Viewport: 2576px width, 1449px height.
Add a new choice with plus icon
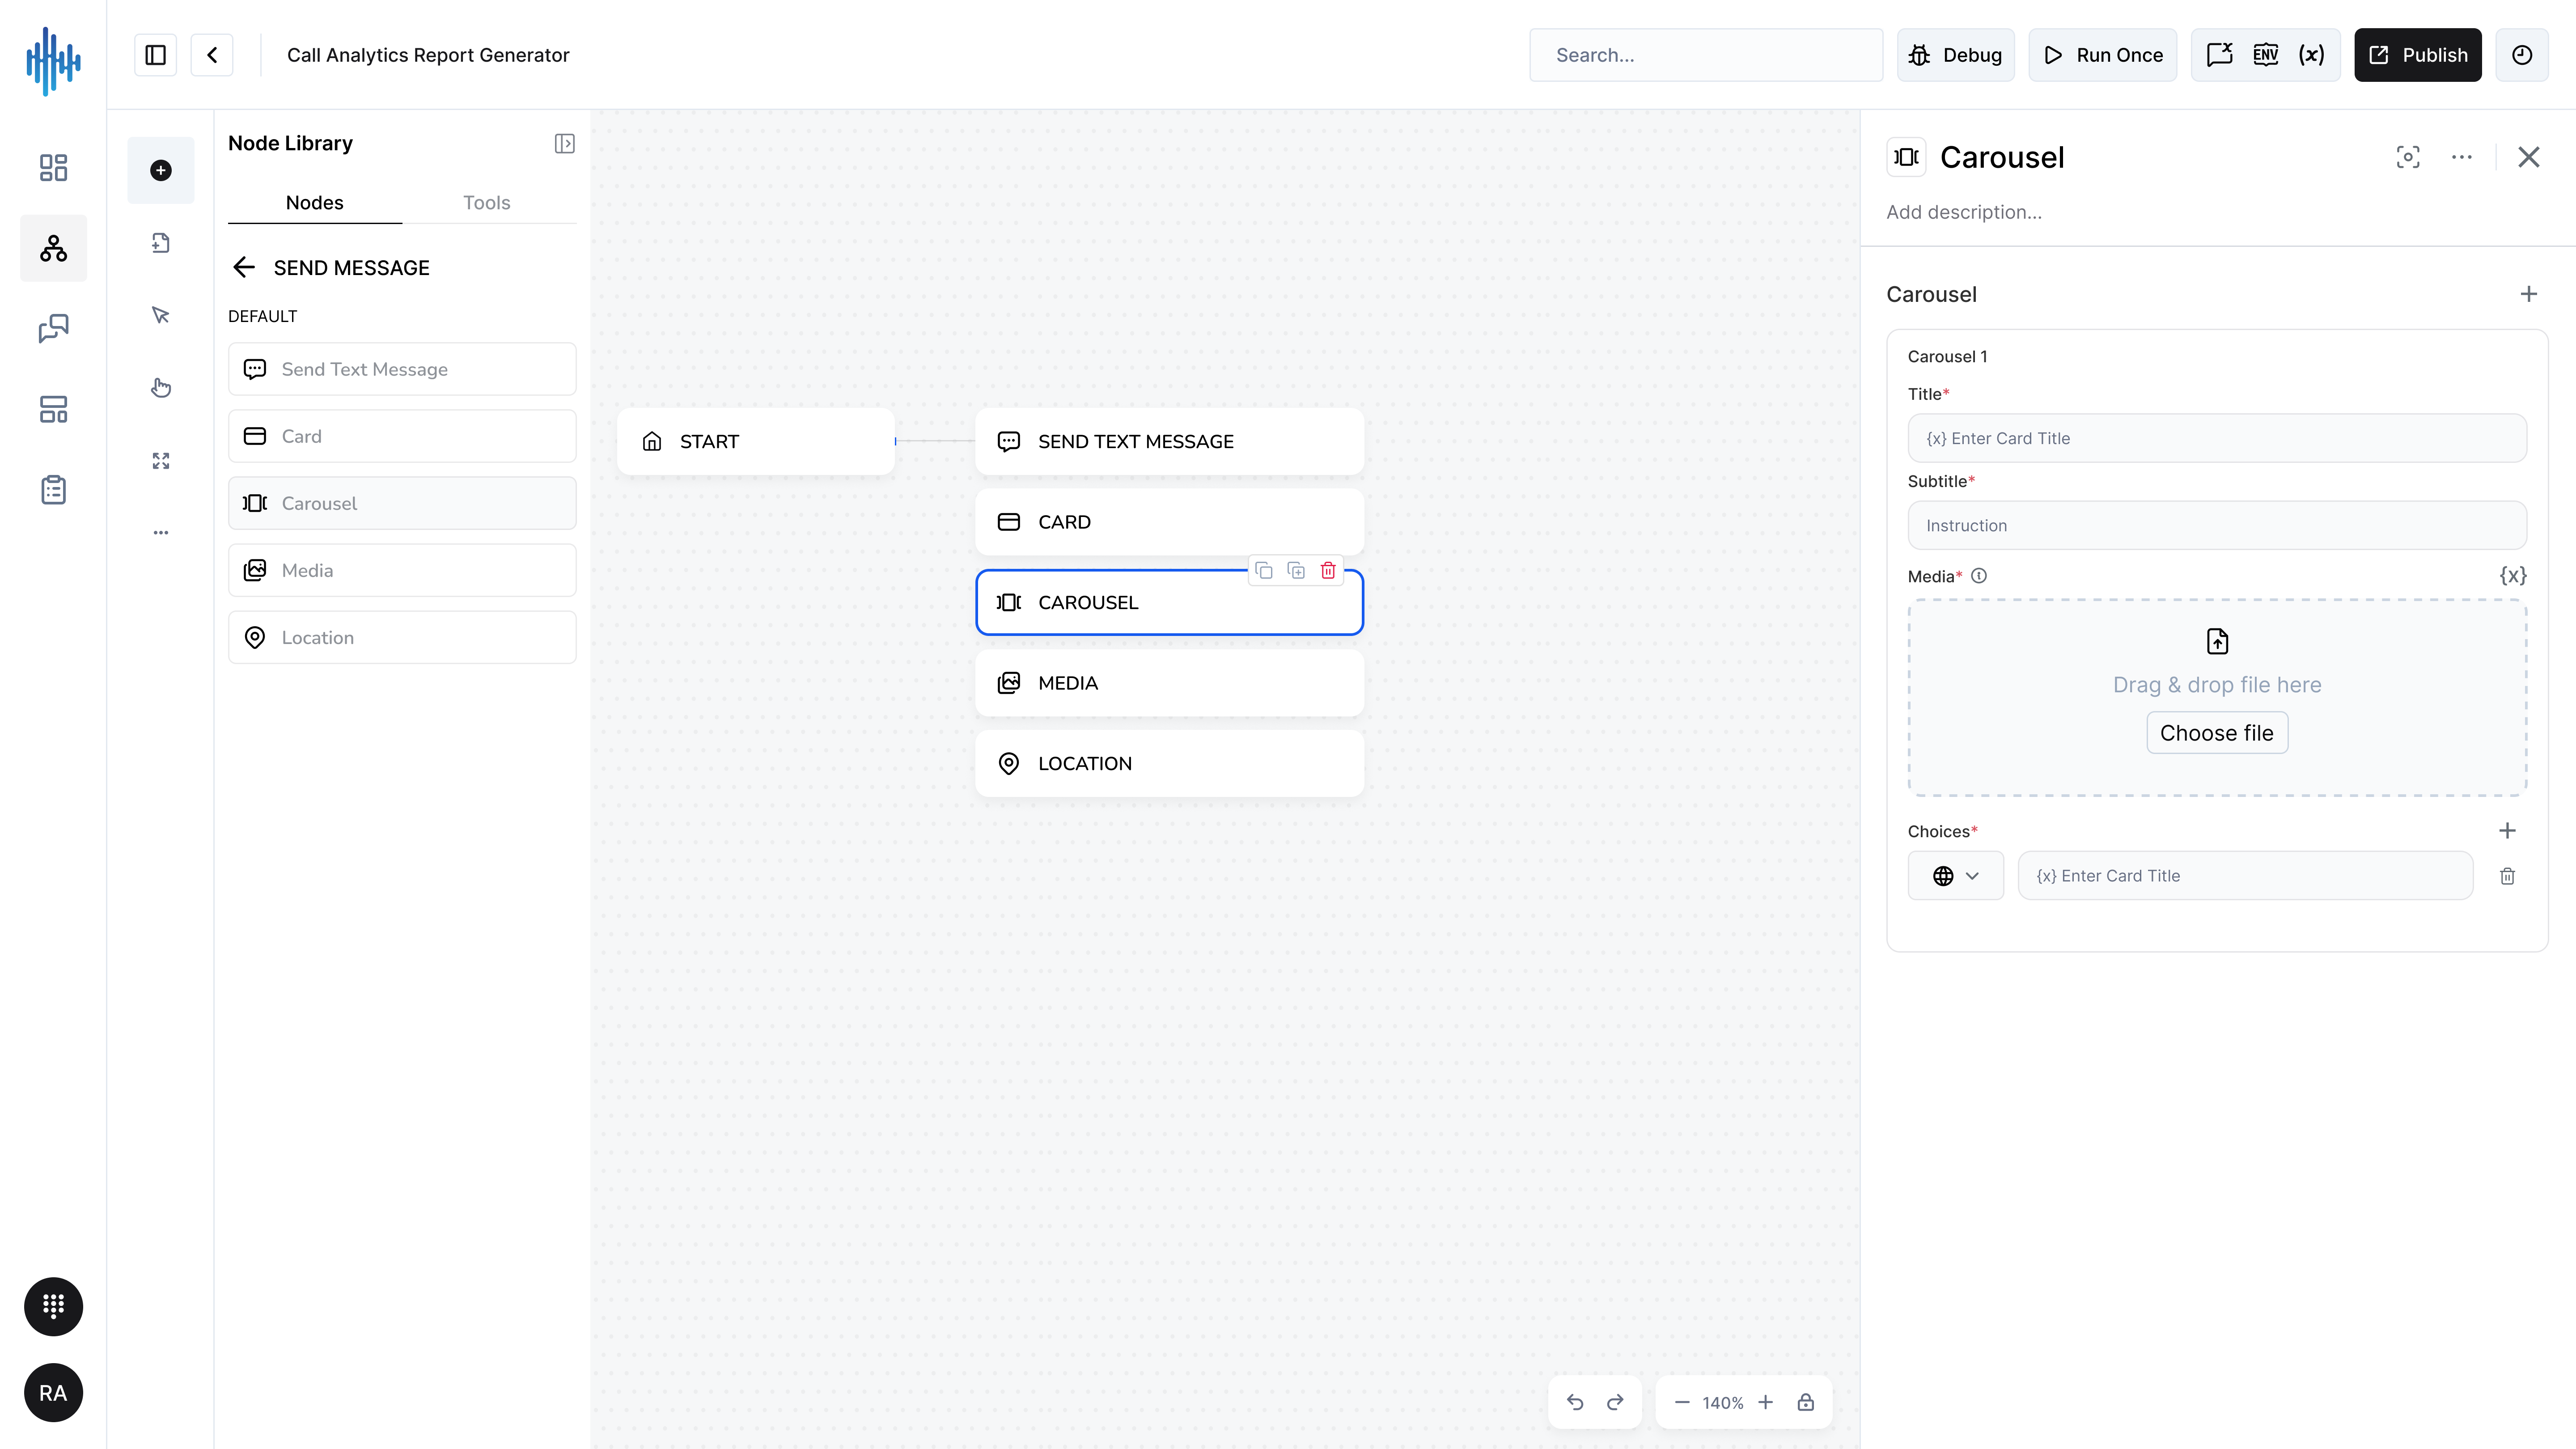tap(2507, 831)
